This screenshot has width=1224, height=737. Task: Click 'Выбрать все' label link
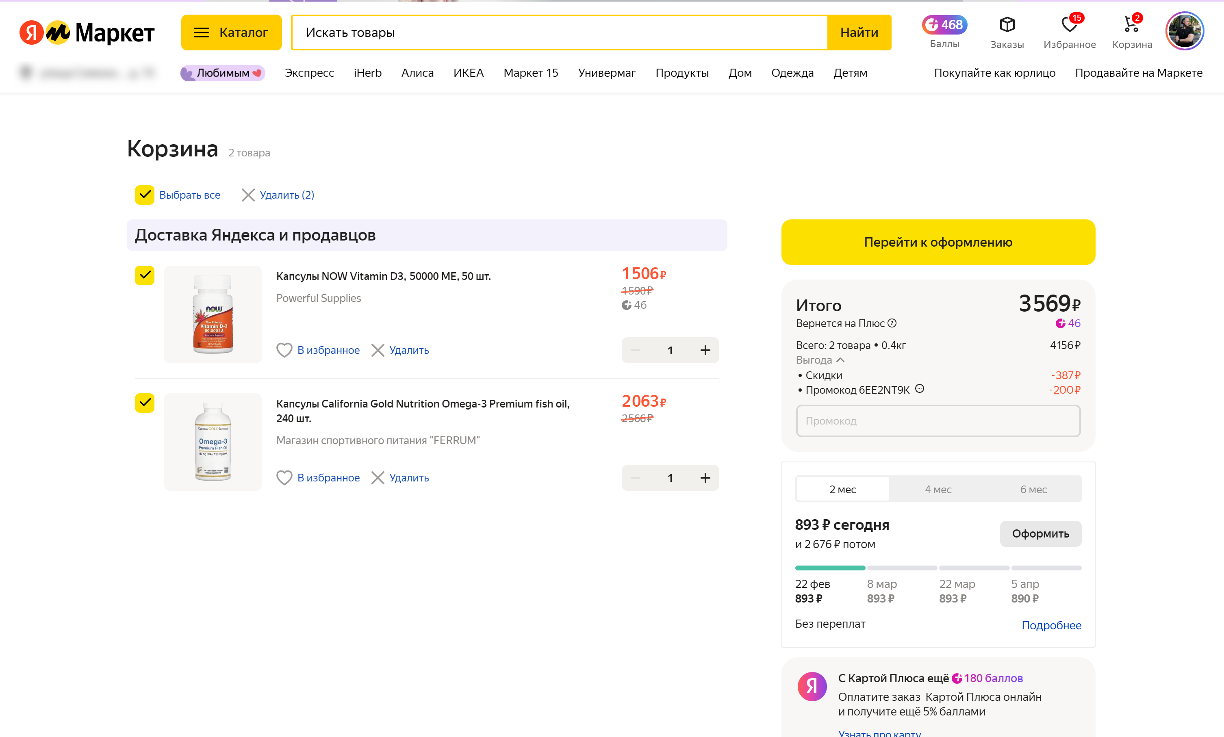pos(190,195)
